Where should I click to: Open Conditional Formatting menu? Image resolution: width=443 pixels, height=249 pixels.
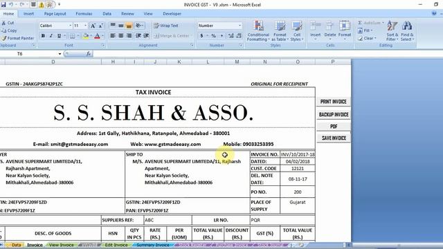[x=258, y=30]
